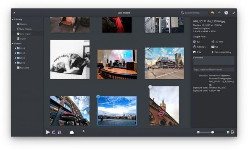Uncheck the selected river skyline photo checkmark
The height and width of the screenshot is (150, 248).
[x=98, y=96]
